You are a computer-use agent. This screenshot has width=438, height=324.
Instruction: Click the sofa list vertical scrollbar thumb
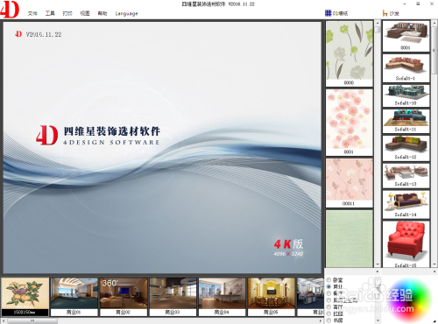[434, 50]
